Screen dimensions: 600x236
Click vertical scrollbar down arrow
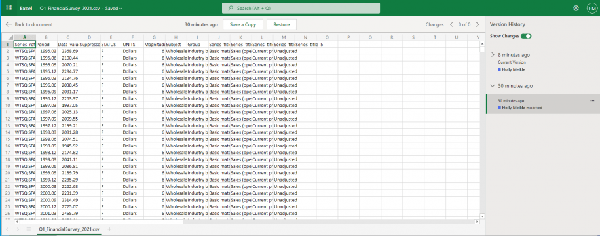coord(482,216)
